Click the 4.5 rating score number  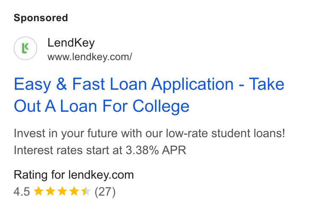[22, 192]
